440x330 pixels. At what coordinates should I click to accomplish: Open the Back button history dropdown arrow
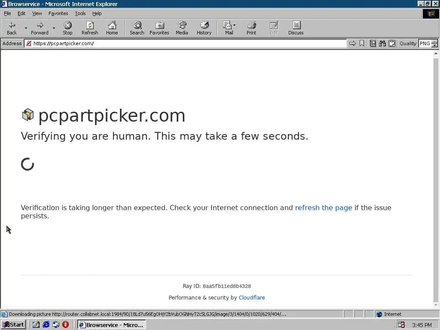pyautogui.click(x=25, y=28)
